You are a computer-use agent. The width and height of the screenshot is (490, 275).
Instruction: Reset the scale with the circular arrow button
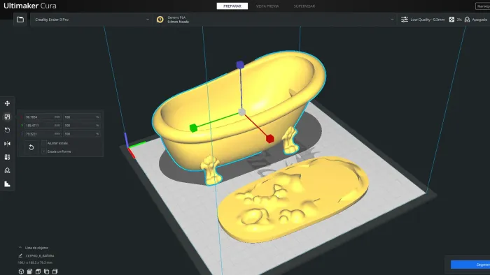click(x=31, y=147)
